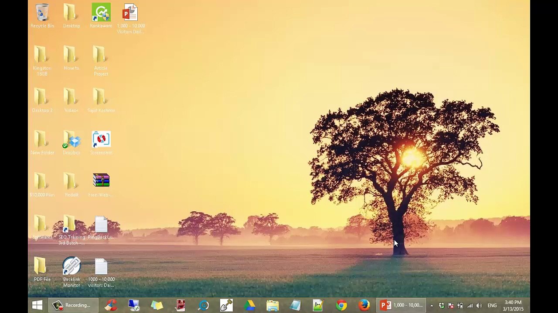This screenshot has width=558, height=313.
Task: Open the Recording taskbar button
Action: point(72,305)
